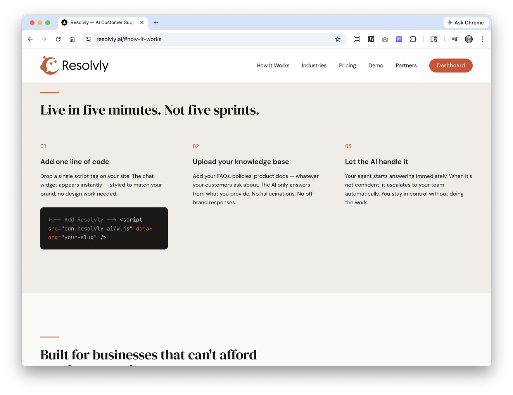Screen dimensions: 513x395
Task: Click the side panel search icon
Action: pos(434,39)
